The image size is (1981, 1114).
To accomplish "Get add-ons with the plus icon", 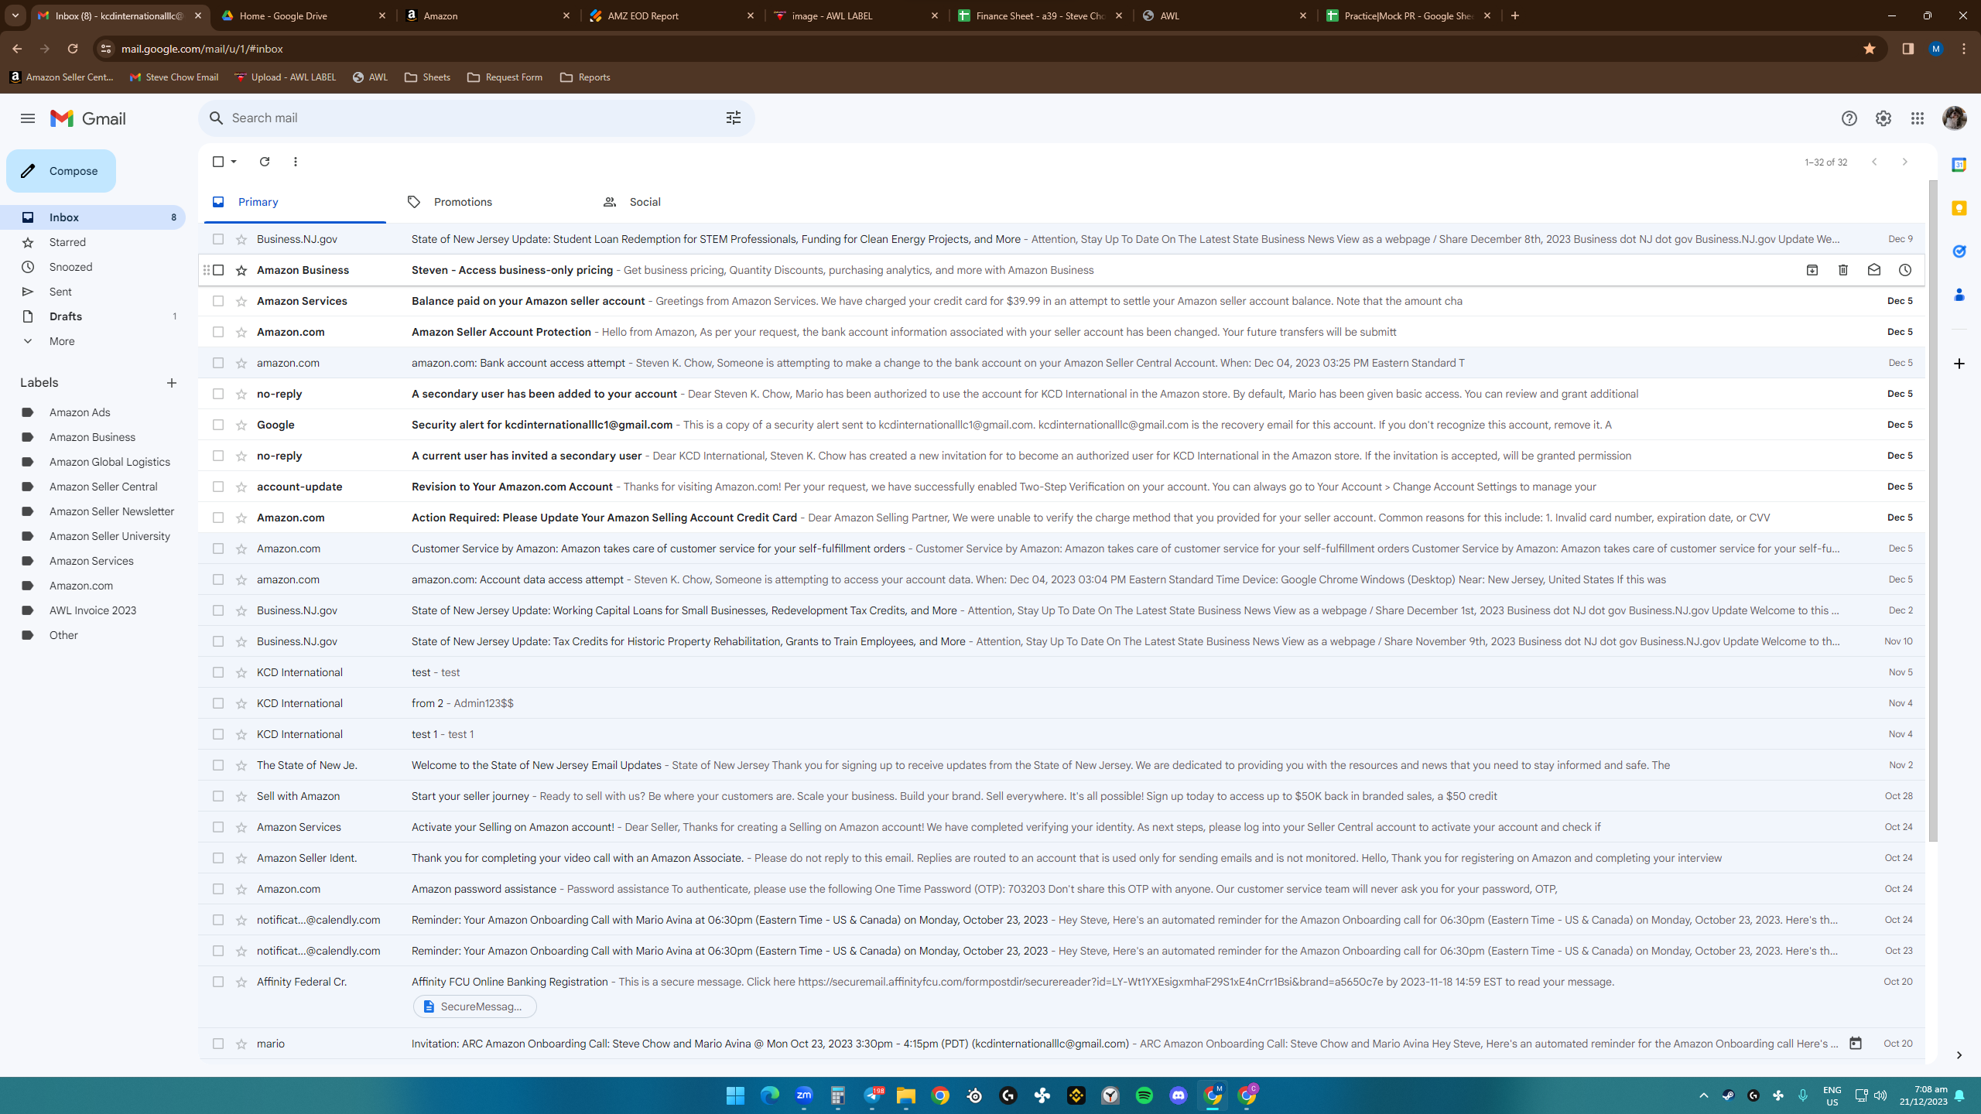I will (1959, 364).
